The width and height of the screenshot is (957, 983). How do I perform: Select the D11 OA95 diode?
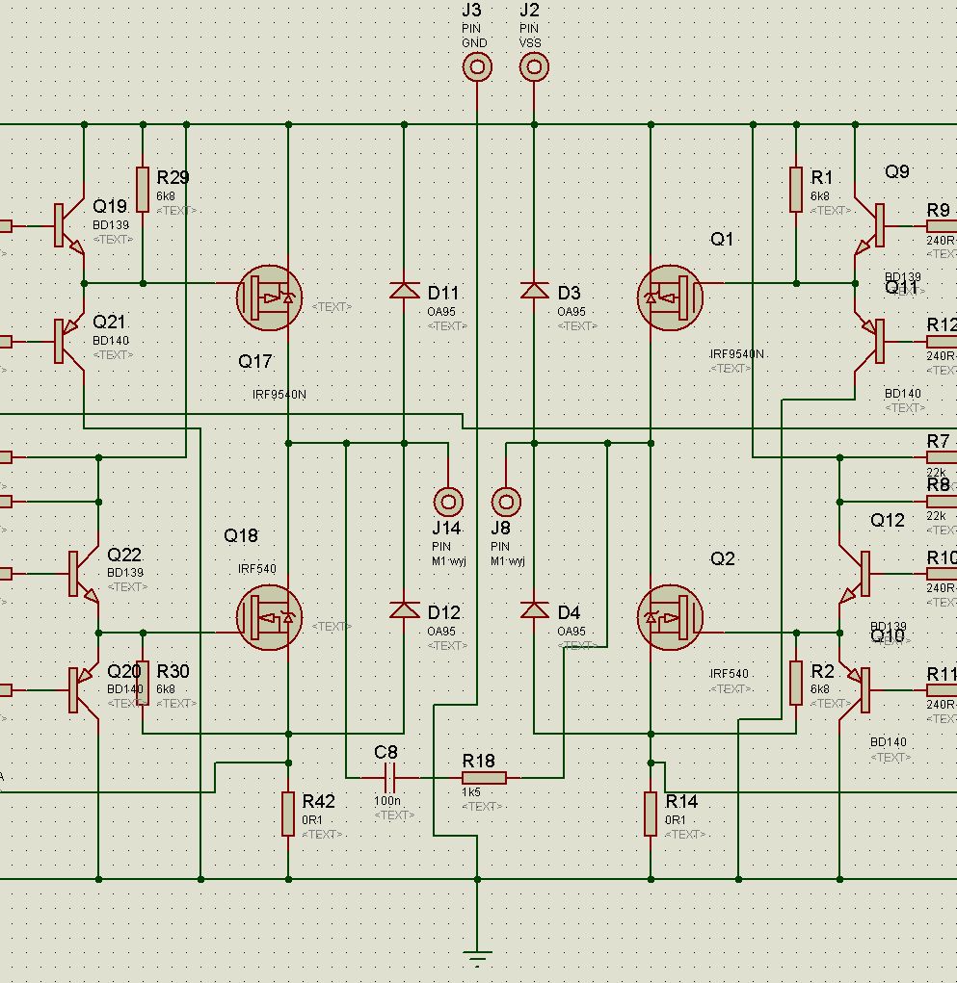coord(404,290)
